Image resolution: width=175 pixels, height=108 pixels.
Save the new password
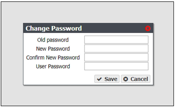point(107,79)
